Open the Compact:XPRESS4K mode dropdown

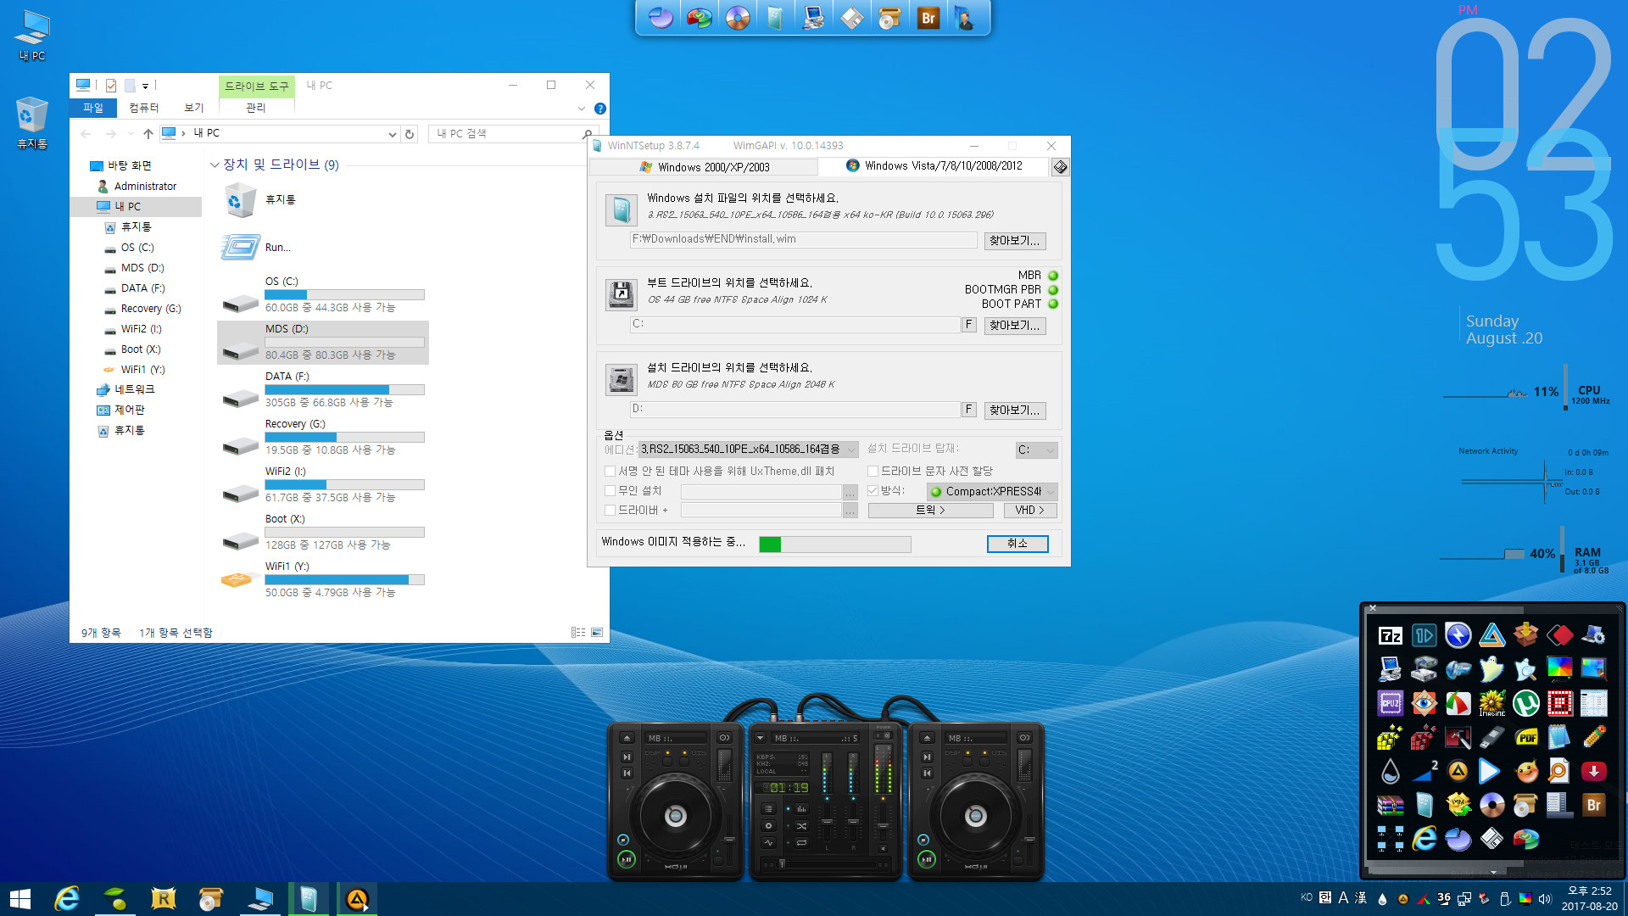coord(992,492)
